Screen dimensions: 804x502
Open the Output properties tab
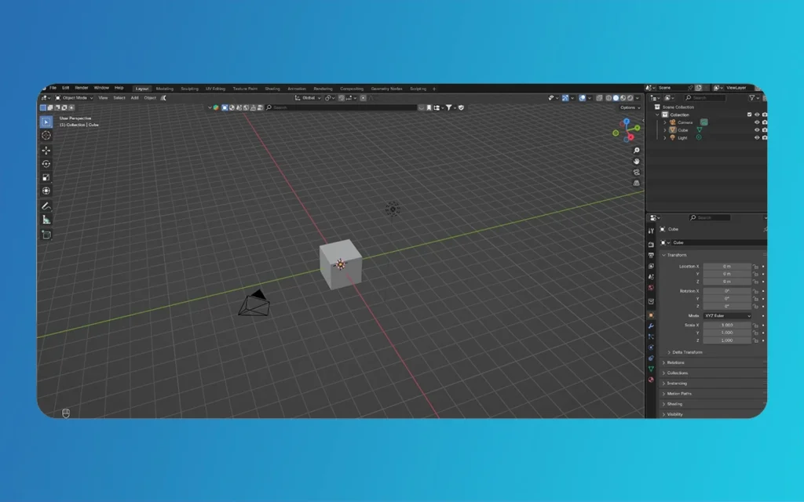(651, 255)
